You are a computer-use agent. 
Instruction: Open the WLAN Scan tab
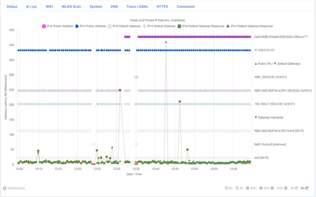tap(71, 7)
